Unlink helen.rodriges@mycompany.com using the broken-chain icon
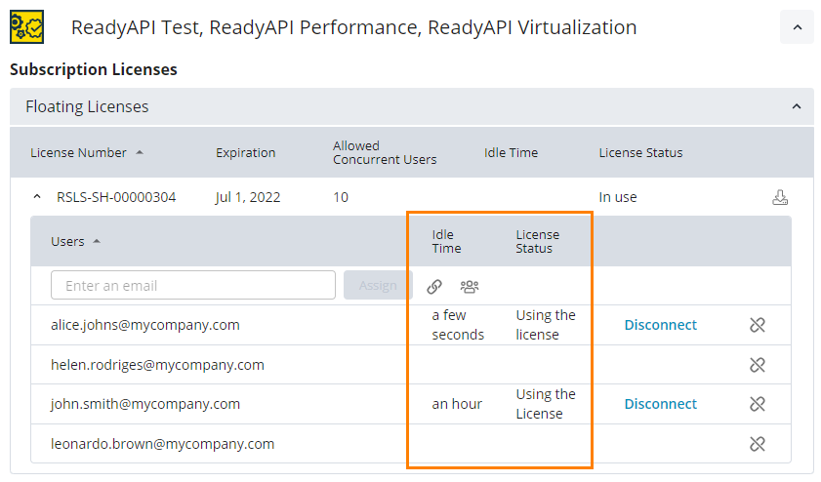 pyautogui.click(x=757, y=365)
